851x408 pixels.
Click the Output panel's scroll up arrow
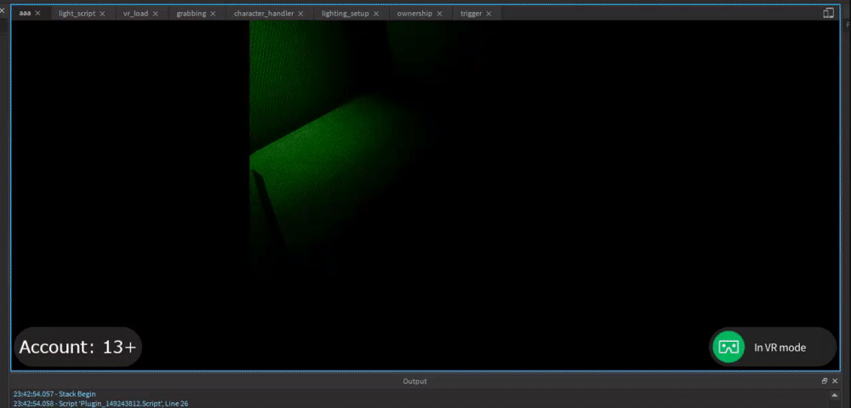835,395
